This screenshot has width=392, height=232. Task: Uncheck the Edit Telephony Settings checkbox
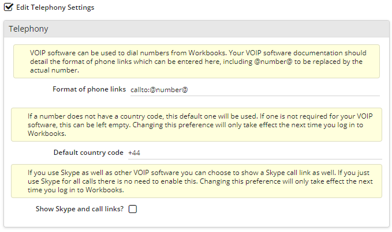coord(9,7)
